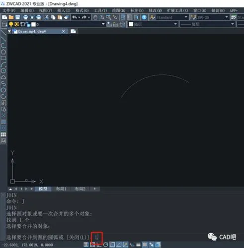244x248 pixels.
Task: Save the drawing with the disk icon
Action: click(x=17, y=17)
